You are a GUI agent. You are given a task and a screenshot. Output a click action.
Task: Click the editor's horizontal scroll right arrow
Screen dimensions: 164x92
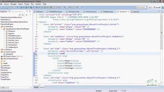159,85
